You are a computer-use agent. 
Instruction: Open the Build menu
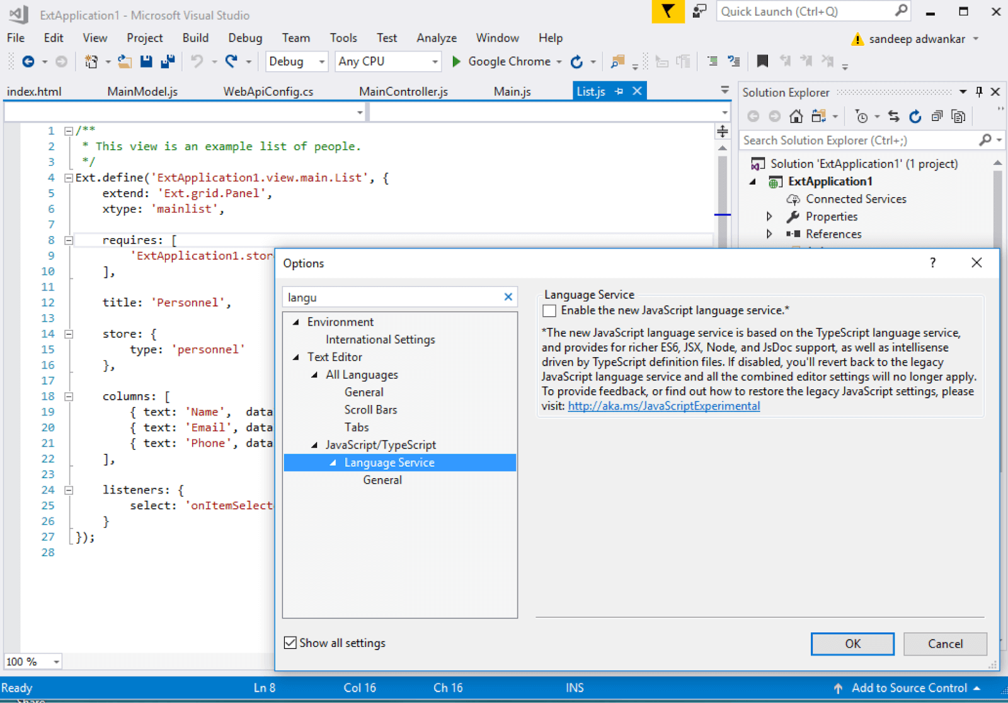point(195,38)
